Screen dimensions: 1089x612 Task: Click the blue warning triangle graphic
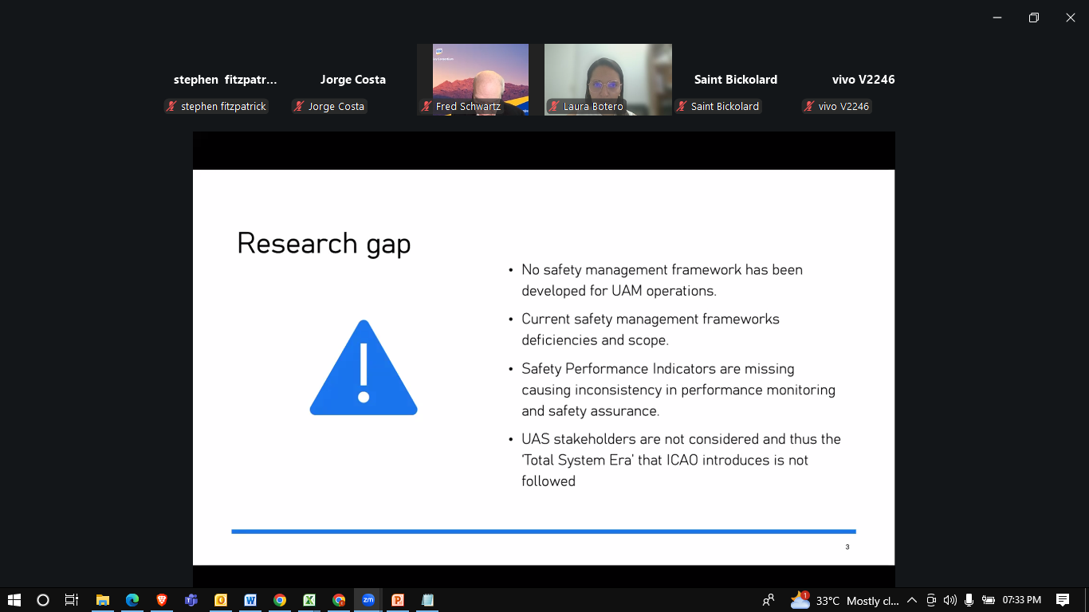tap(364, 367)
